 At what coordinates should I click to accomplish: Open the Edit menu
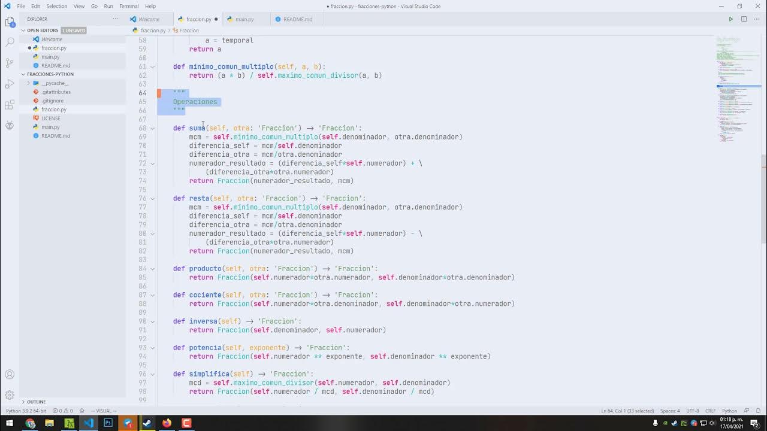pos(35,6)
